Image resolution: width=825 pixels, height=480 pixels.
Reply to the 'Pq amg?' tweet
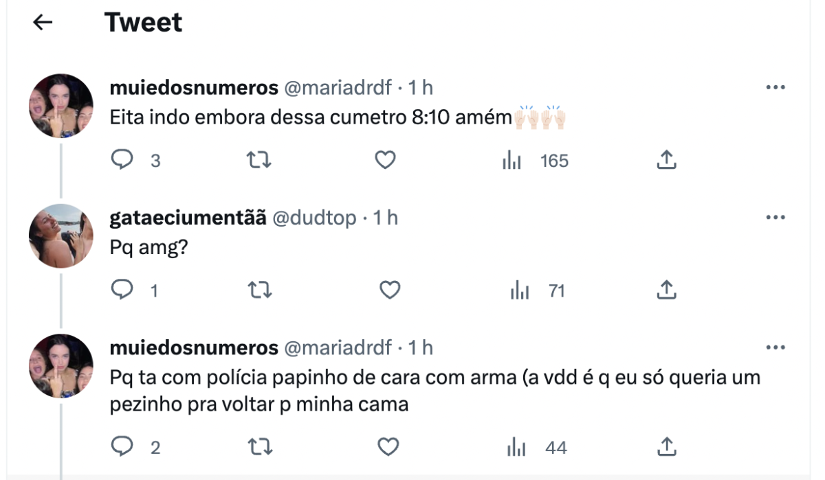tap(122, 291)
